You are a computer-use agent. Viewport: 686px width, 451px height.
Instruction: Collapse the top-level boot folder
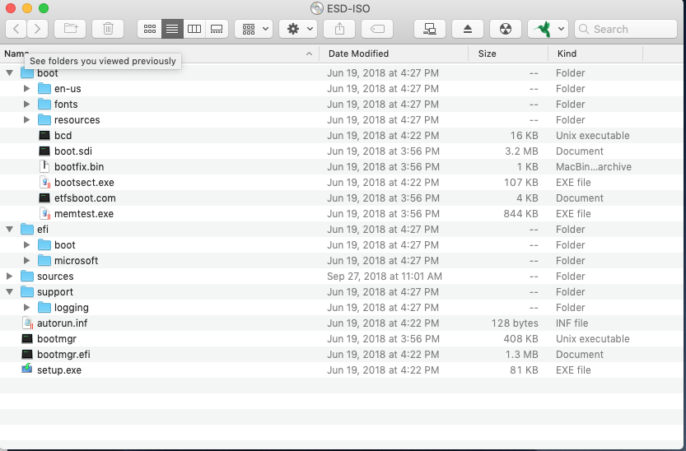point(10,73)
